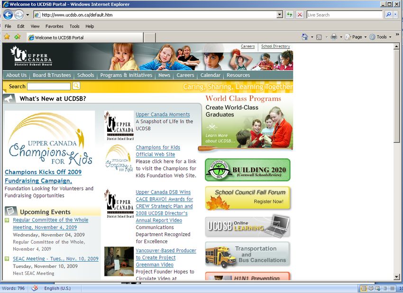Click the Words: 796 count in status bar
Screen dimensions: 403x293
click(x=13, y=288)
